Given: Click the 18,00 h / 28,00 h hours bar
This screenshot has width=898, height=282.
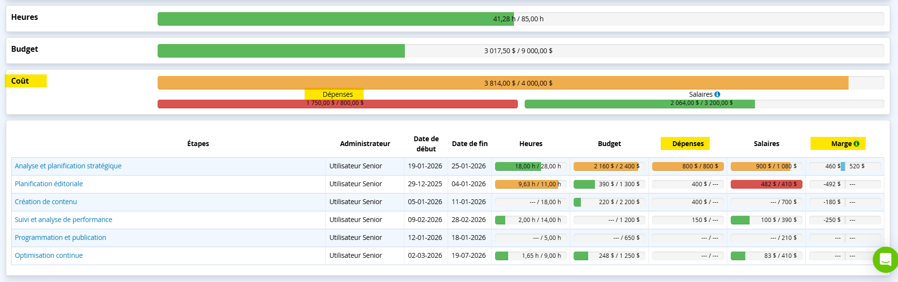Looking at the screenshot, I should pyautogui.click(x=530, y=166).
